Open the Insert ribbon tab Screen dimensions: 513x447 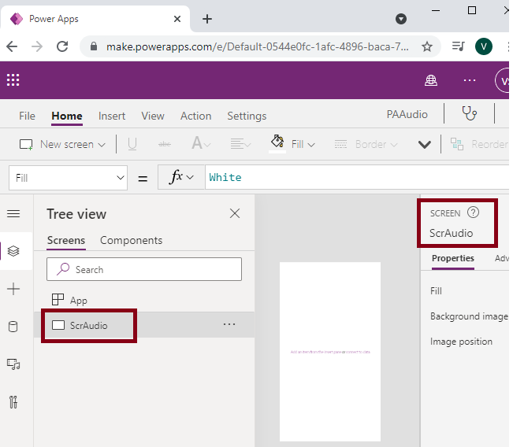[x=112, y=116]
